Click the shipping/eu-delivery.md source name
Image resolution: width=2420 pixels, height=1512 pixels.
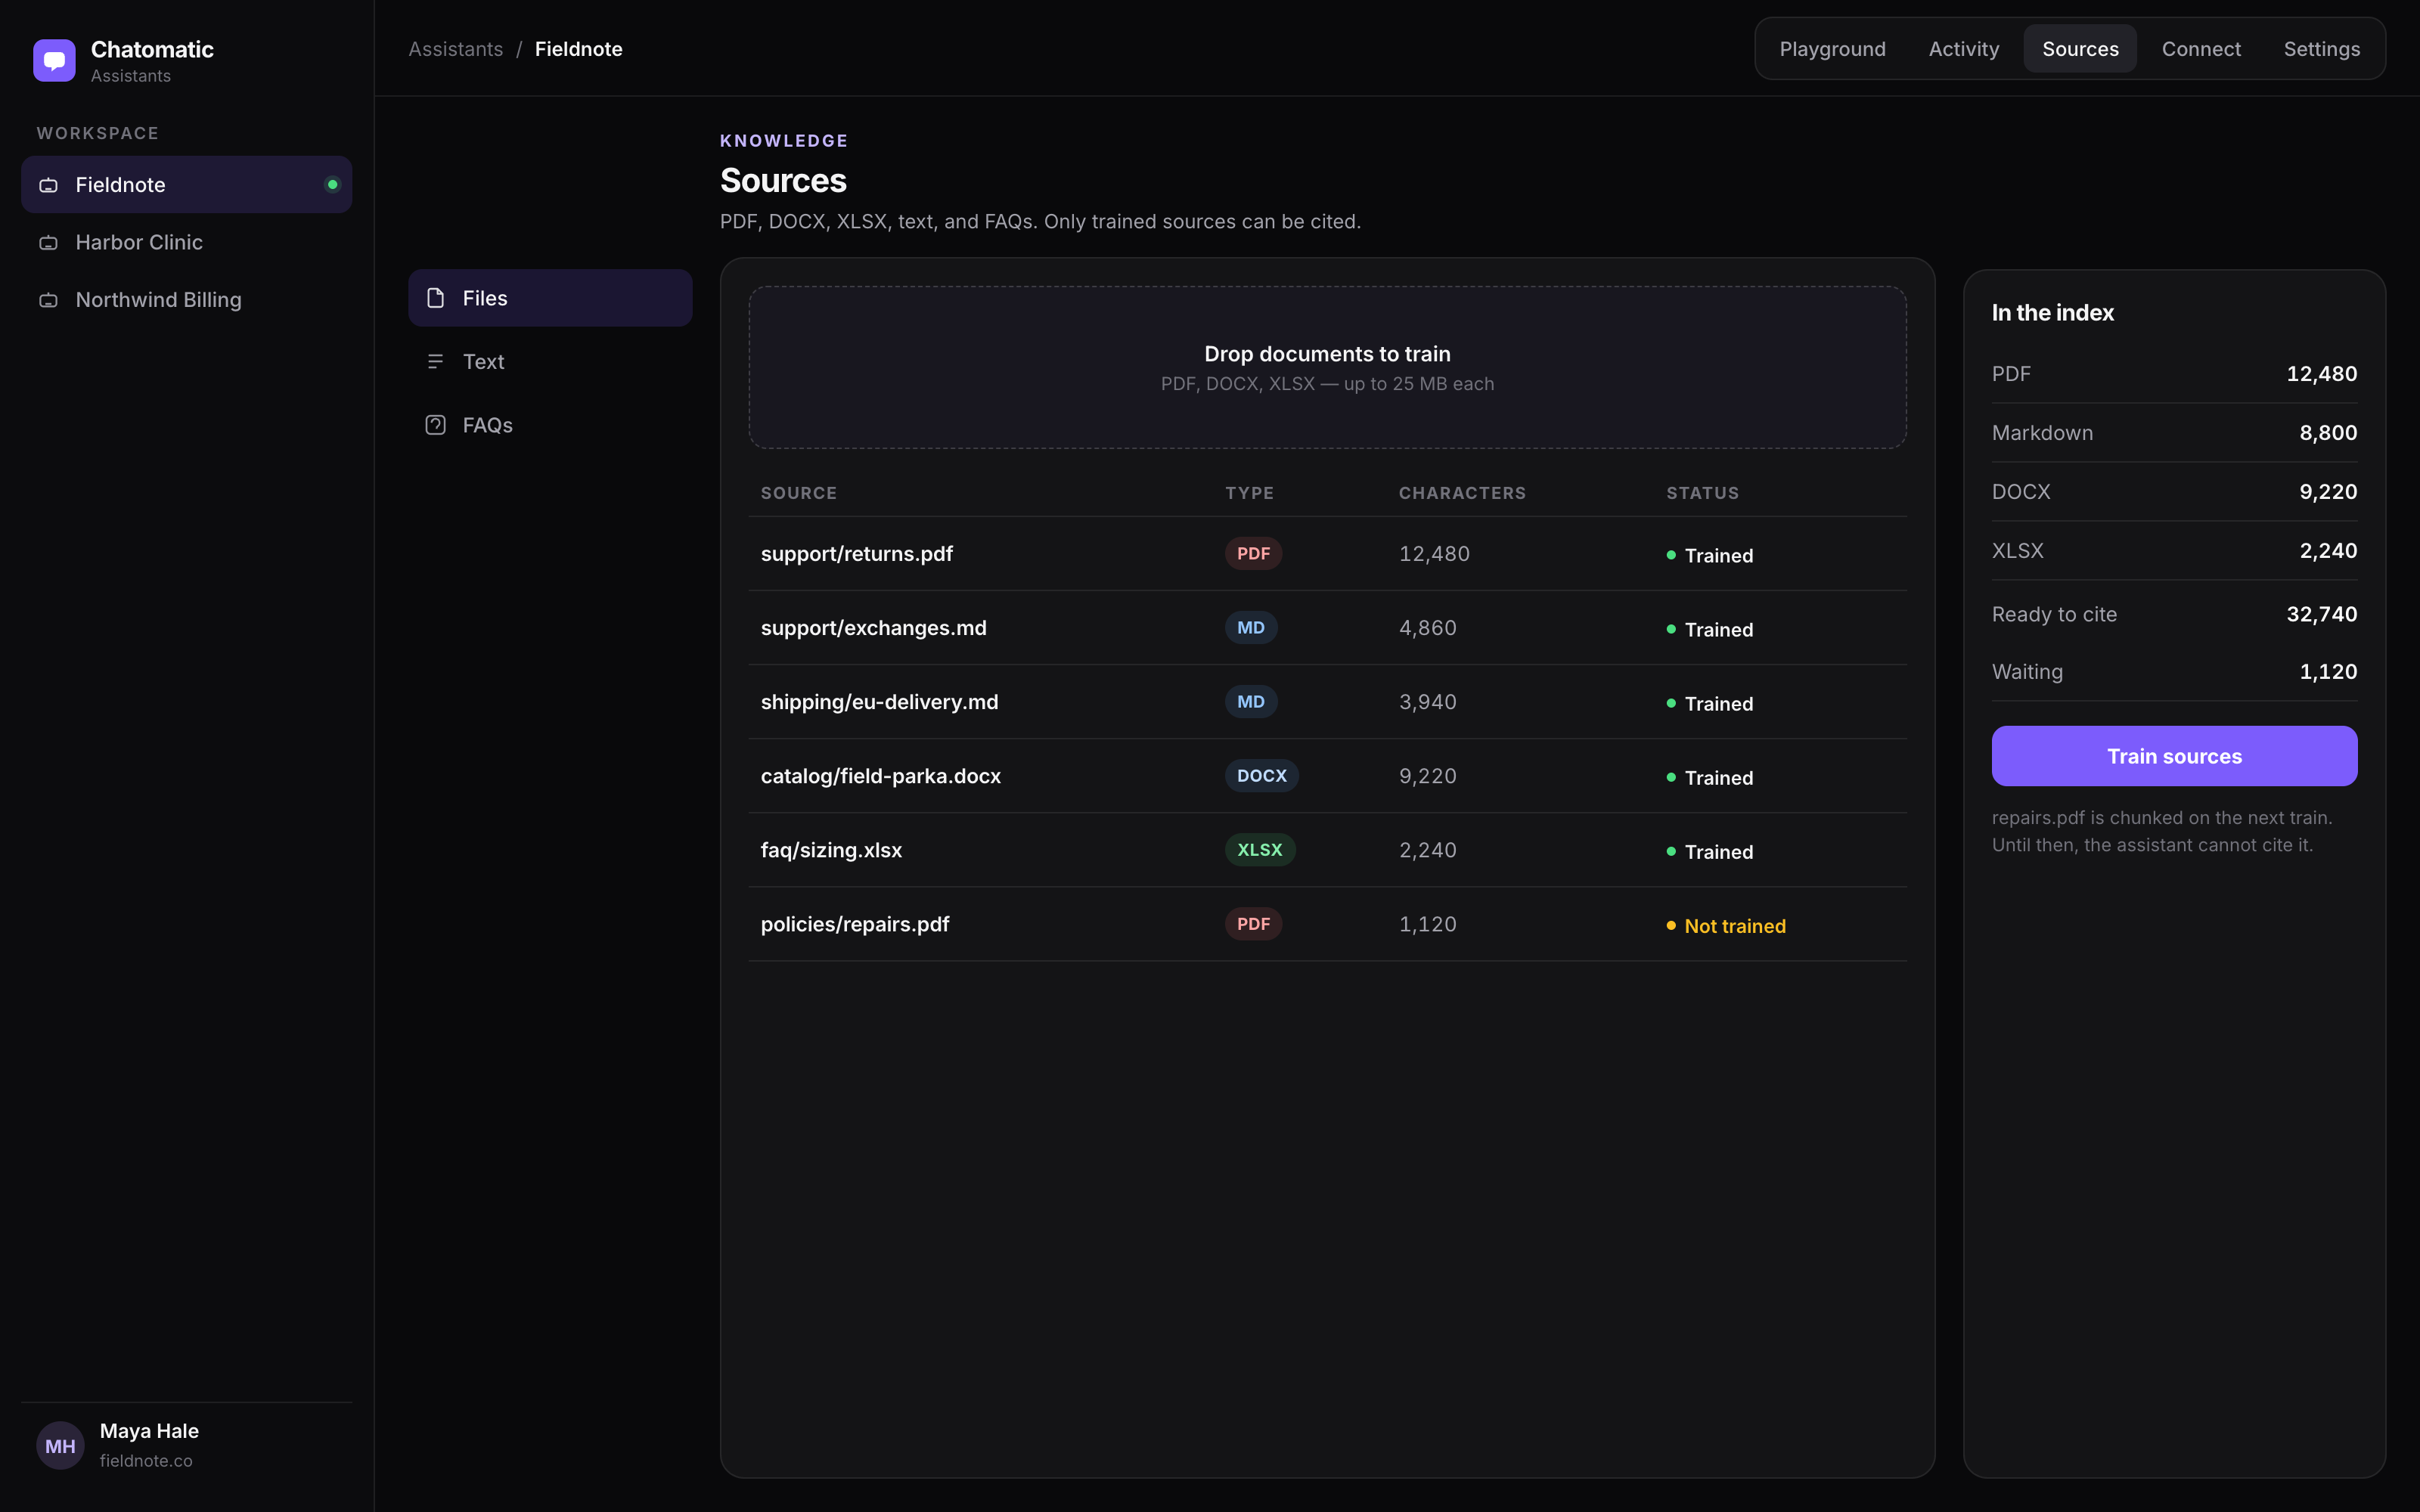(x=879, y=702)
